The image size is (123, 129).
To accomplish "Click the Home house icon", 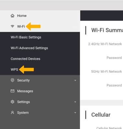I will (12, 16).
